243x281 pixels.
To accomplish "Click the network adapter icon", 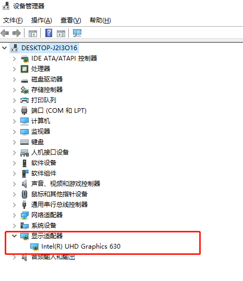I will click(x=25, y=215).
